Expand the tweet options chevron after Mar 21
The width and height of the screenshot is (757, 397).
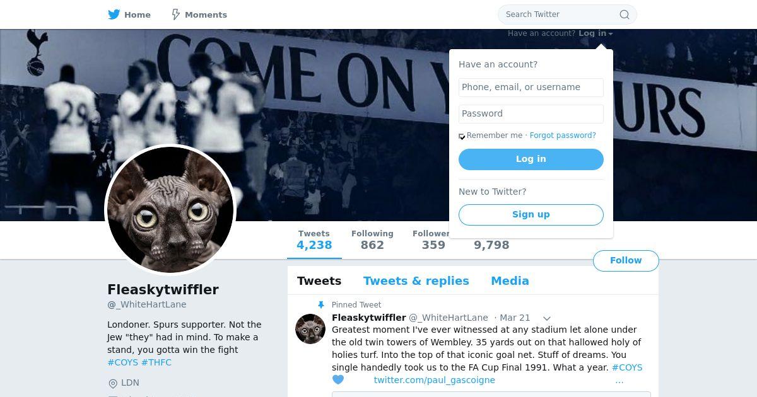pyautogui.click(x=547, y=318)
